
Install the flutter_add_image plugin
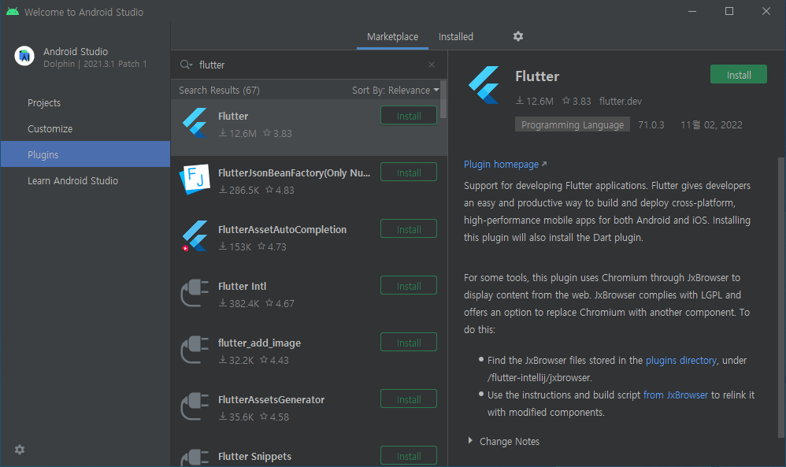point(409,343)
